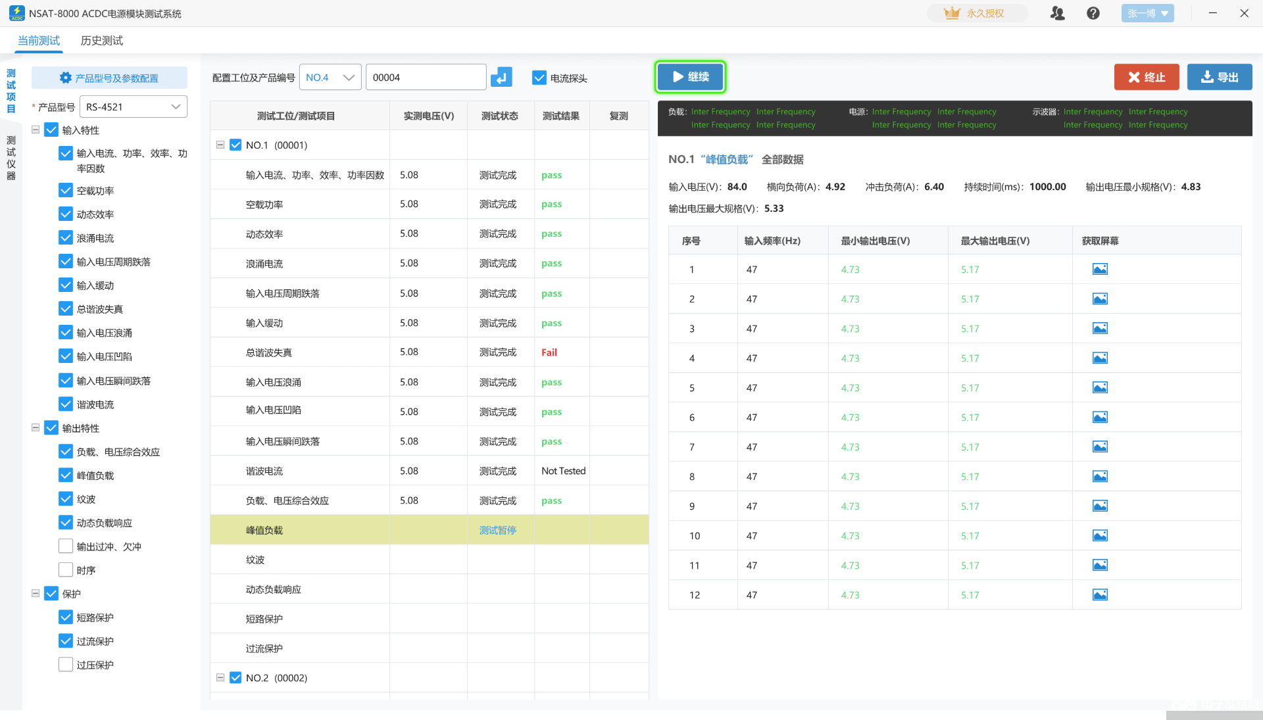
Task: Open the RS-4521 product model dropdown
Action: (x=134, y=107)
